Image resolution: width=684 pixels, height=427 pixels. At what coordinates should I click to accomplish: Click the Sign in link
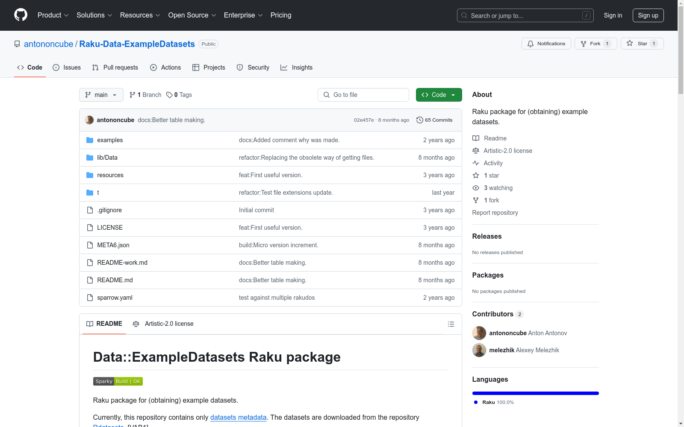(x=613, y=15)
